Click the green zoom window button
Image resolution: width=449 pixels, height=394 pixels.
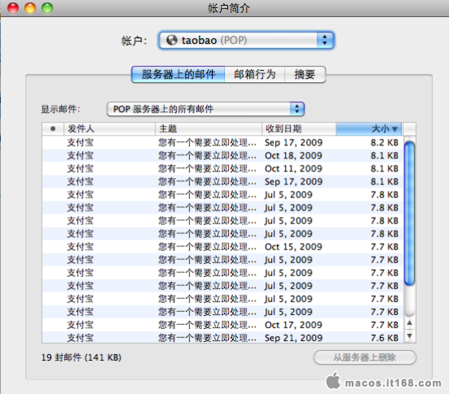click(x=47, y=8)
